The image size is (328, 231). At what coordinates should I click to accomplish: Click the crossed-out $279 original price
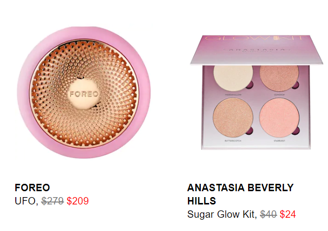click(52, 201)
